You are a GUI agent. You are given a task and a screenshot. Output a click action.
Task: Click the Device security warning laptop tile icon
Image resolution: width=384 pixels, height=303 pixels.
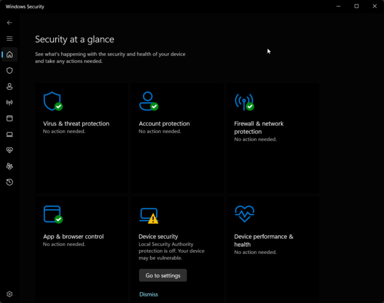click(149, 215)
